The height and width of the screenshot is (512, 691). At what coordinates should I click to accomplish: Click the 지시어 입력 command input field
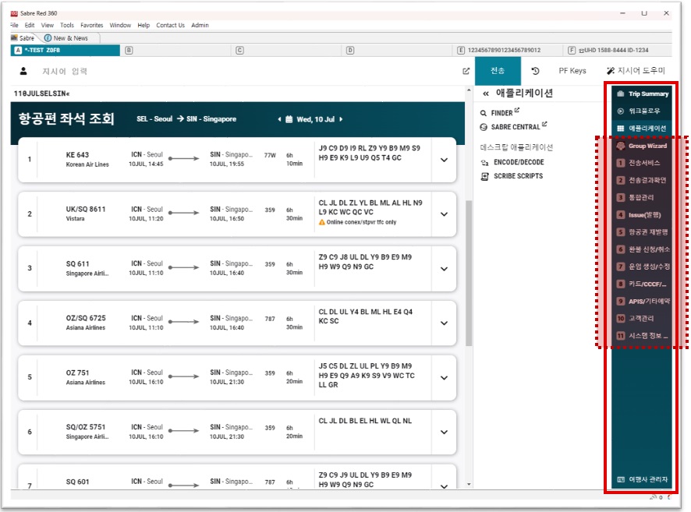pos(246,72)
